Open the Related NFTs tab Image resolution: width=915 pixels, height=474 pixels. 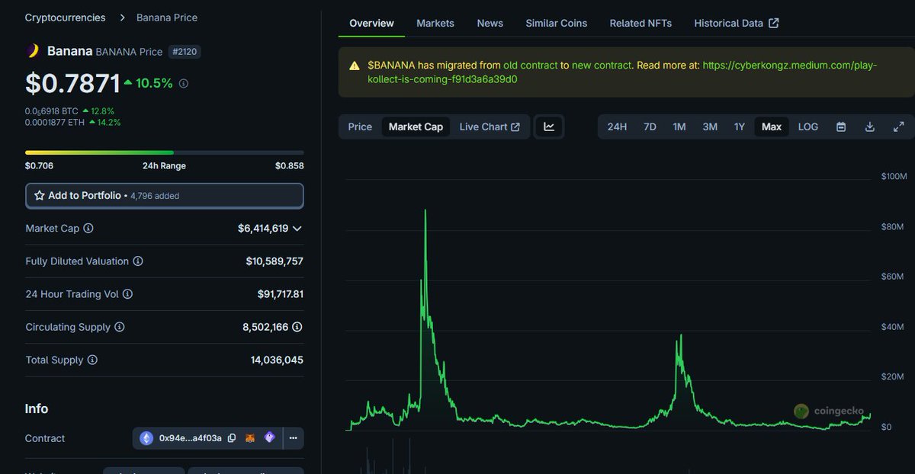pyautogui.click(x=640, y=23)
